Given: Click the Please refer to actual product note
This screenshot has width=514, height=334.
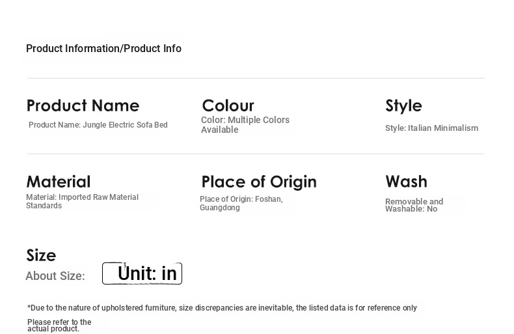Looking at the screenshot, I should [x=59, y=325].
